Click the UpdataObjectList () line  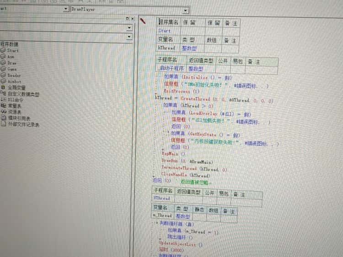pyautogui.click(x=181, y=244)
